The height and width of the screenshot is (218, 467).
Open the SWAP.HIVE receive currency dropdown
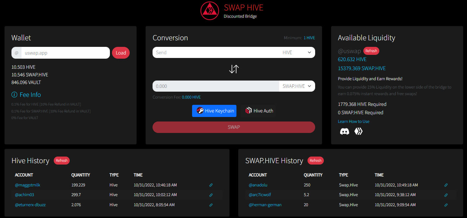(x=297, y=86)
